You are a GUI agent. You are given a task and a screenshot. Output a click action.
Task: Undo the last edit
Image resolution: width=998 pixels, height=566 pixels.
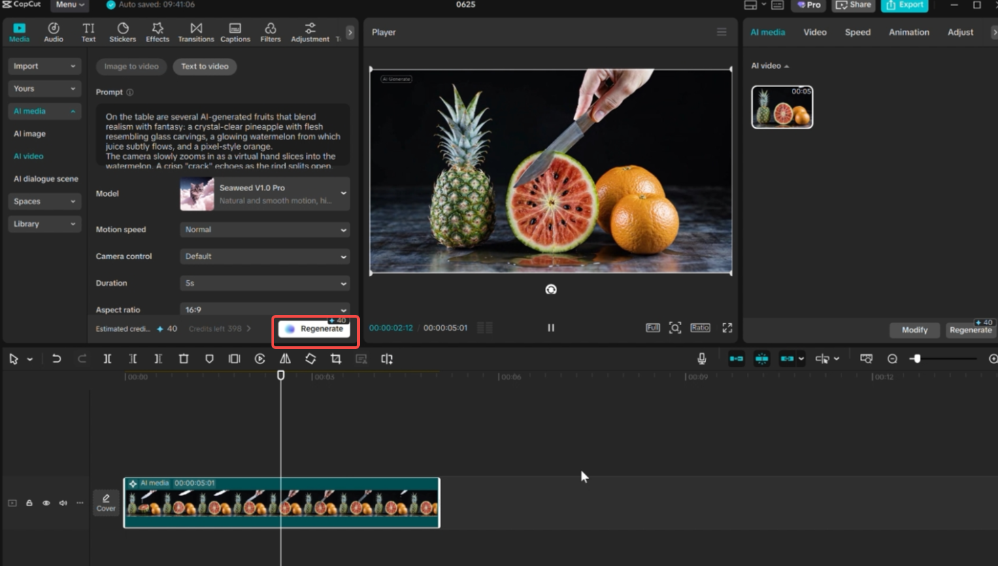tap(56, 359)
